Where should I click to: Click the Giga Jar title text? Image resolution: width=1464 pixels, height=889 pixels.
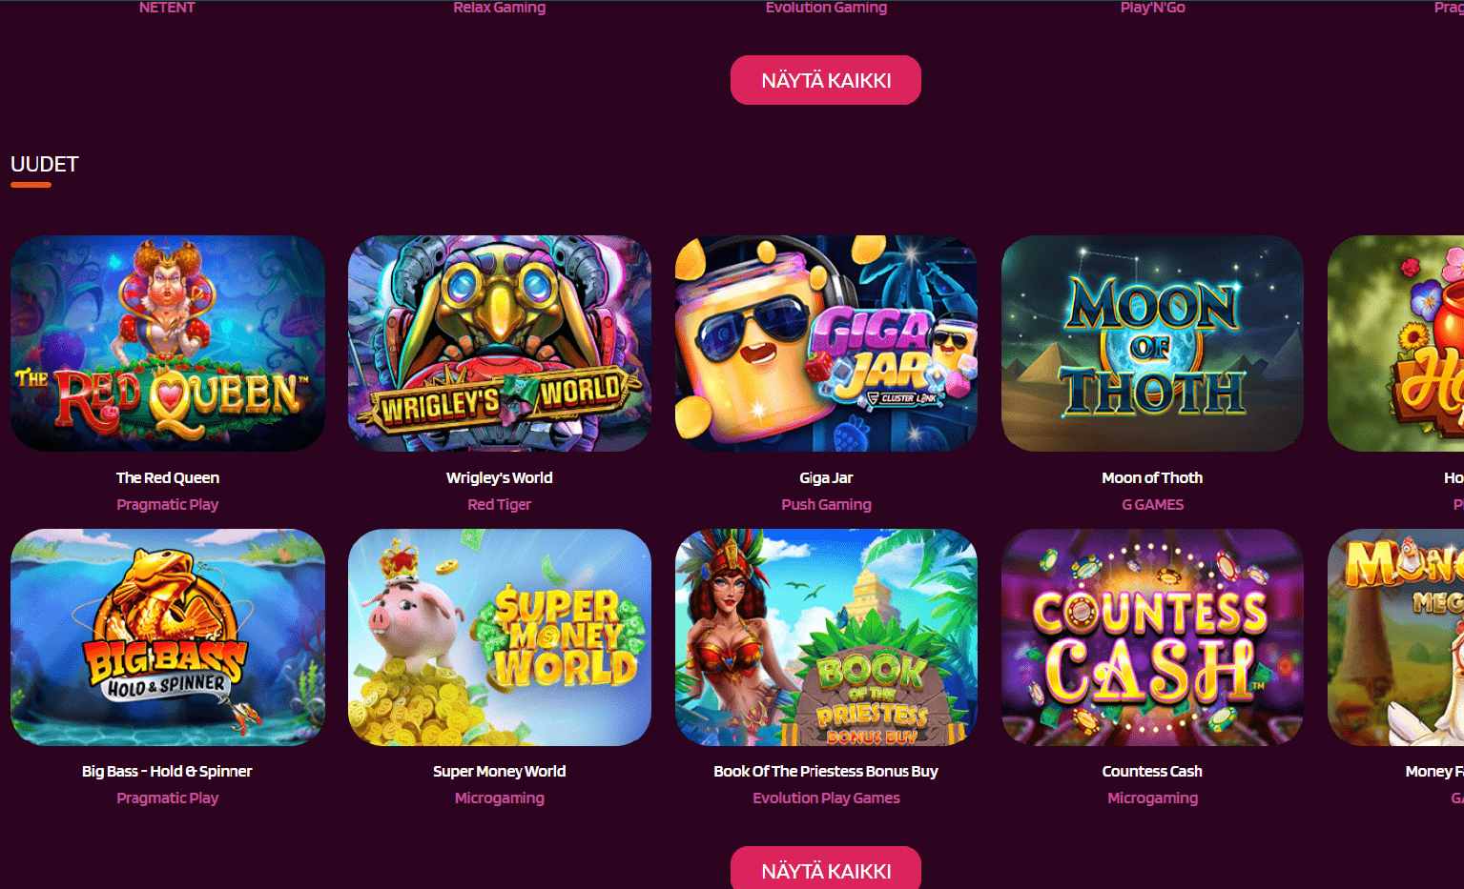coord(826,477)
